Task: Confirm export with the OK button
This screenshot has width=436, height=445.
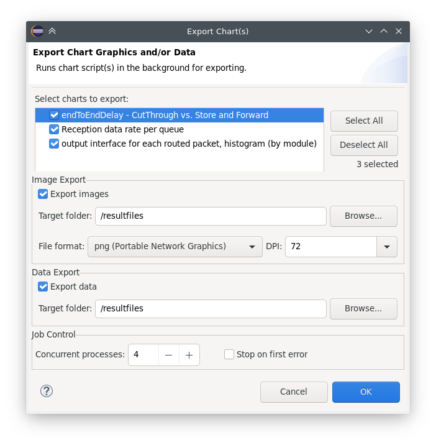Action: coord(366,392)
